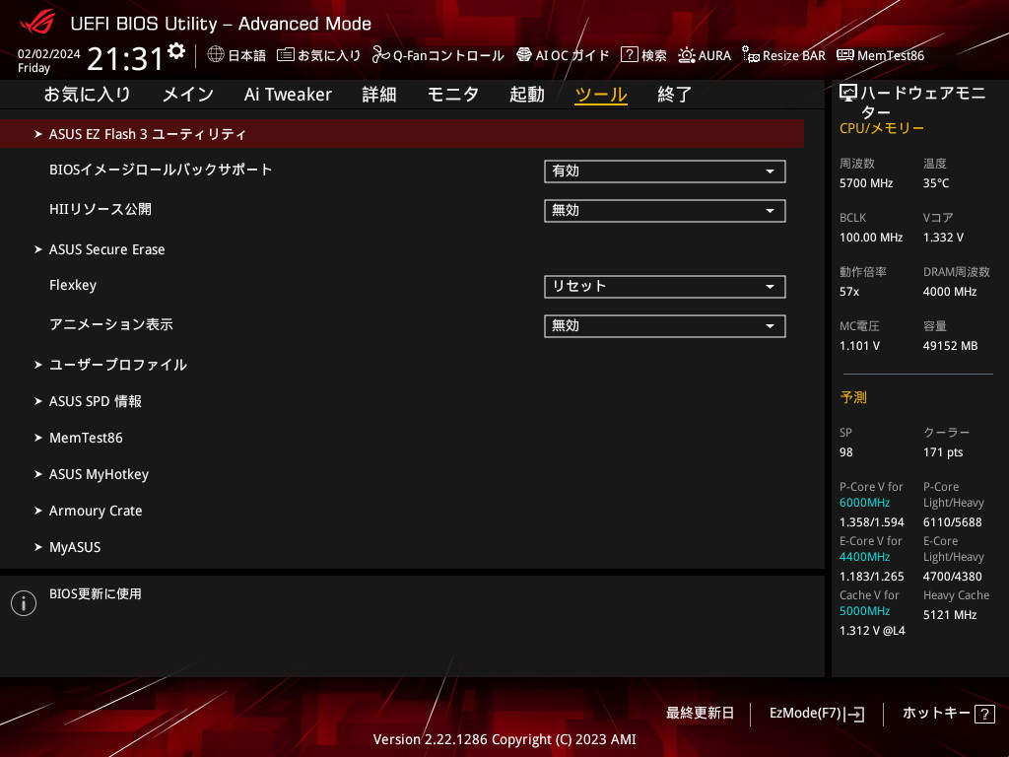Click the 57x ratio value
The height and width of the screenshot is (757, 1009).
pos(849,292)
